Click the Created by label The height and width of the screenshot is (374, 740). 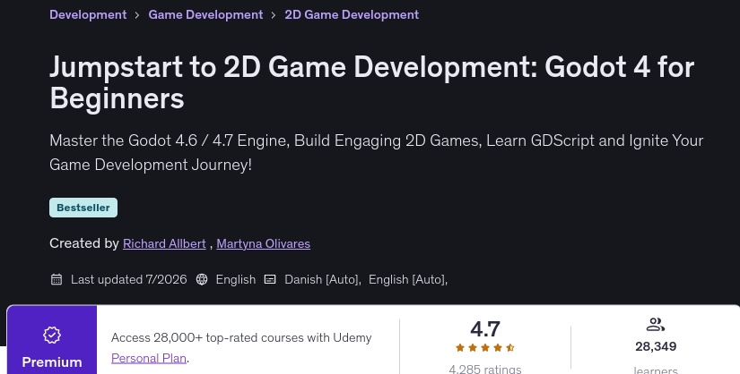point(84,243)
